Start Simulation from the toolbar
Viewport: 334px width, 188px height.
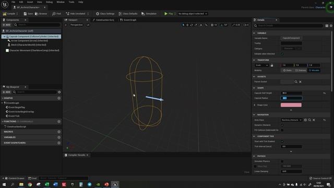pyautogui.click(x=149, y=14)
